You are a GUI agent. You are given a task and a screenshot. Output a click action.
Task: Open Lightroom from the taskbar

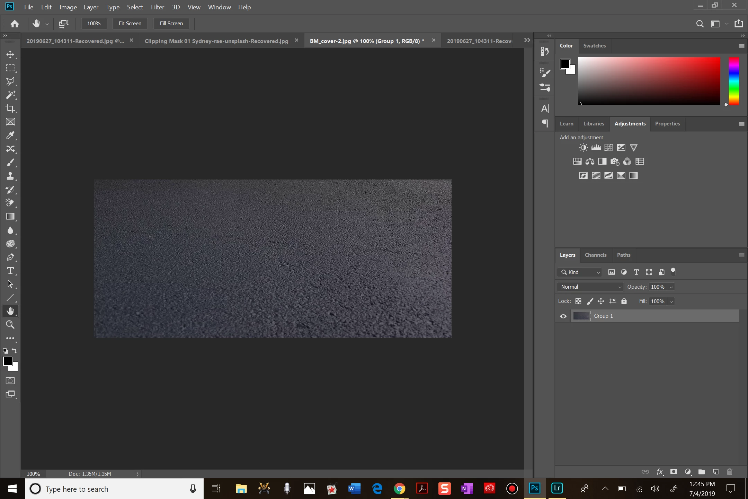(557, 489)
